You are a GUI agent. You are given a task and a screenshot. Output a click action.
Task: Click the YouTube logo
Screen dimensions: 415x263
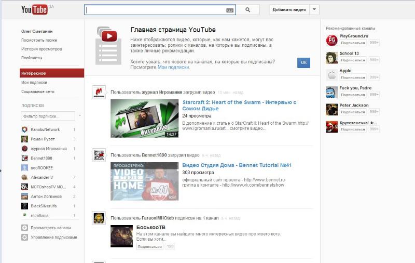click(35, 10)
